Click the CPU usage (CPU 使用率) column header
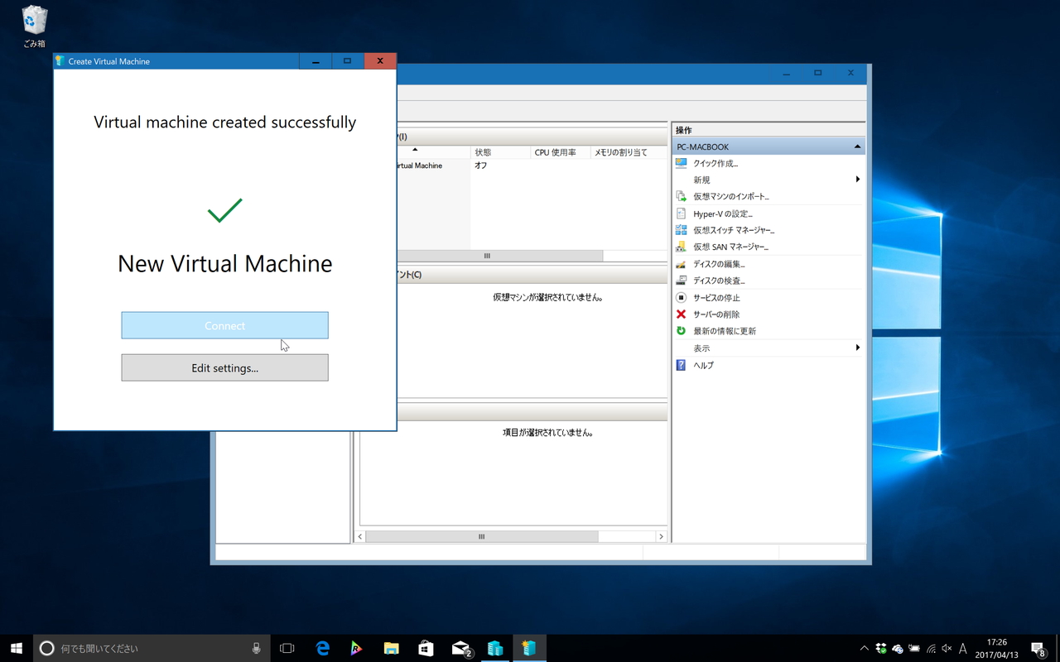Viewport: 1060px width, 662px height. coord(560,152)
